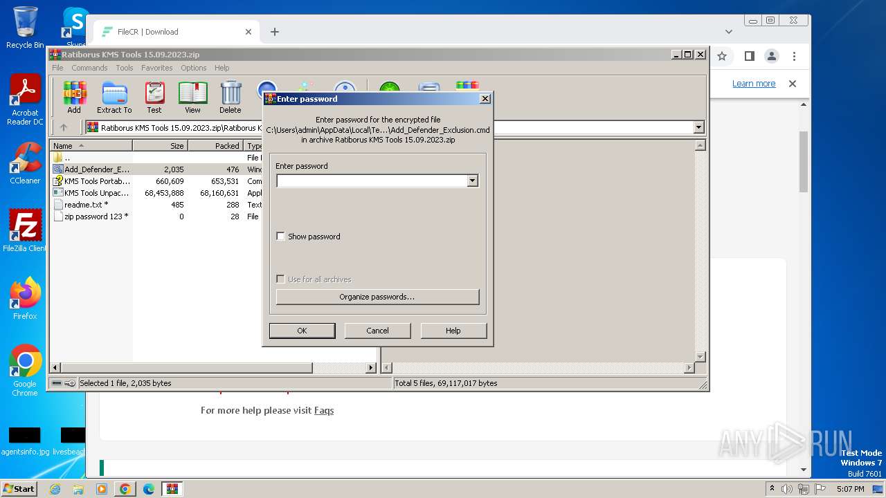Select the parent folder '..' entry

(x=156, y=158)
